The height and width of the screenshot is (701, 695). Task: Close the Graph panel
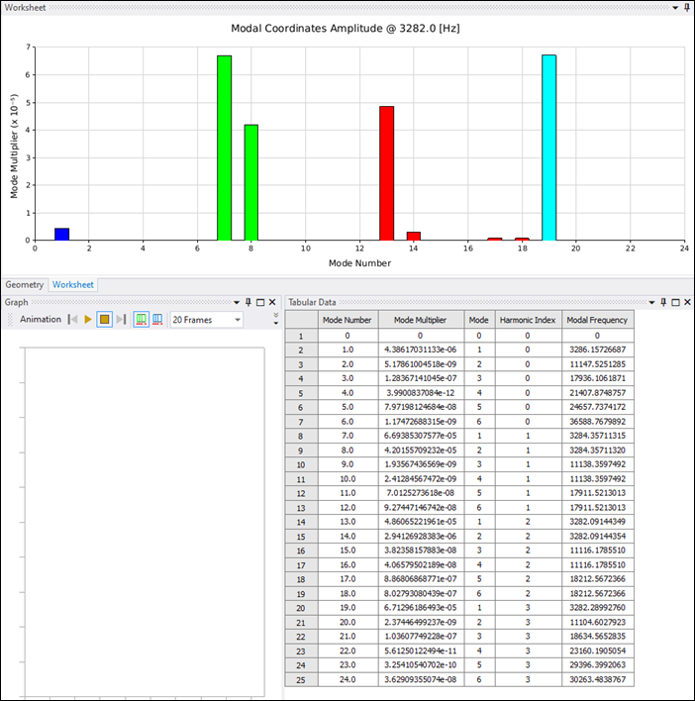tap(272, 302)
